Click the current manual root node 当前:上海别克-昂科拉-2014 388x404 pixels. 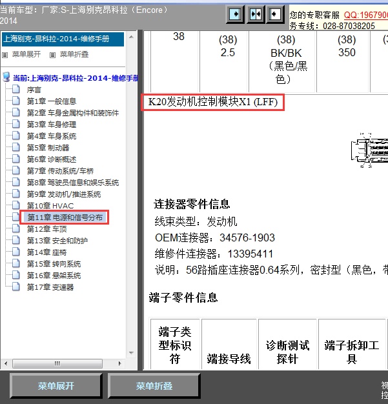[75, 78]
